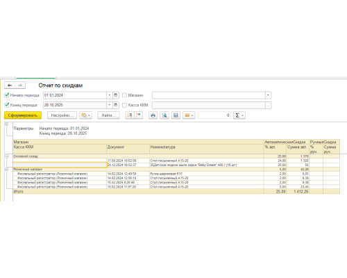Click the Сформировать button

(x=23, y=115)
